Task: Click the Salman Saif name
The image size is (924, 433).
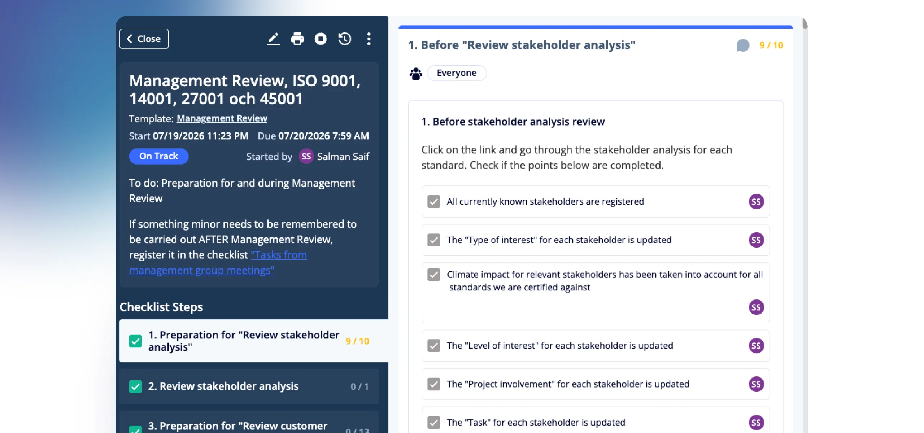Action: point(343,156)
